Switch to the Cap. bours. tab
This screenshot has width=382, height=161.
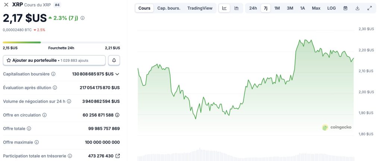pos(169,8)
